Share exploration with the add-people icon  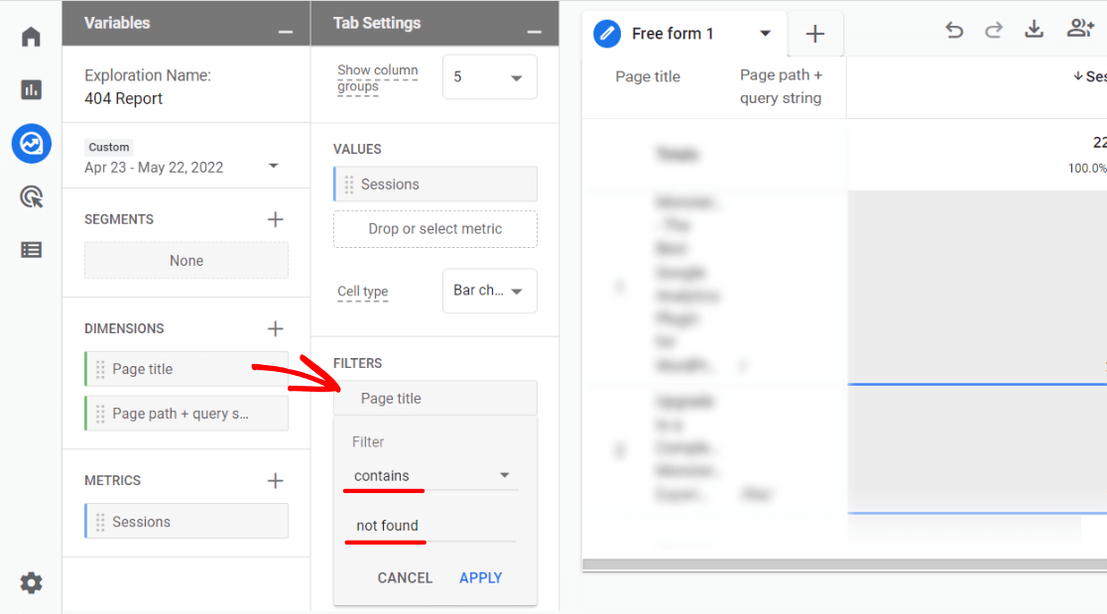point(1079,30)
